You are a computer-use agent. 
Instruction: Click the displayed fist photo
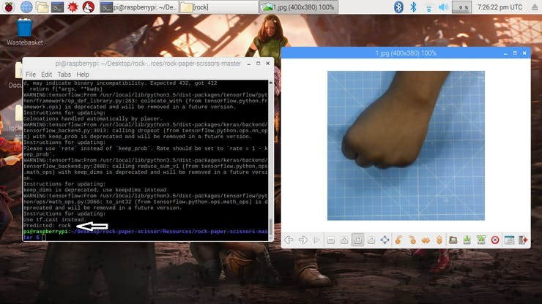point(406,145)
